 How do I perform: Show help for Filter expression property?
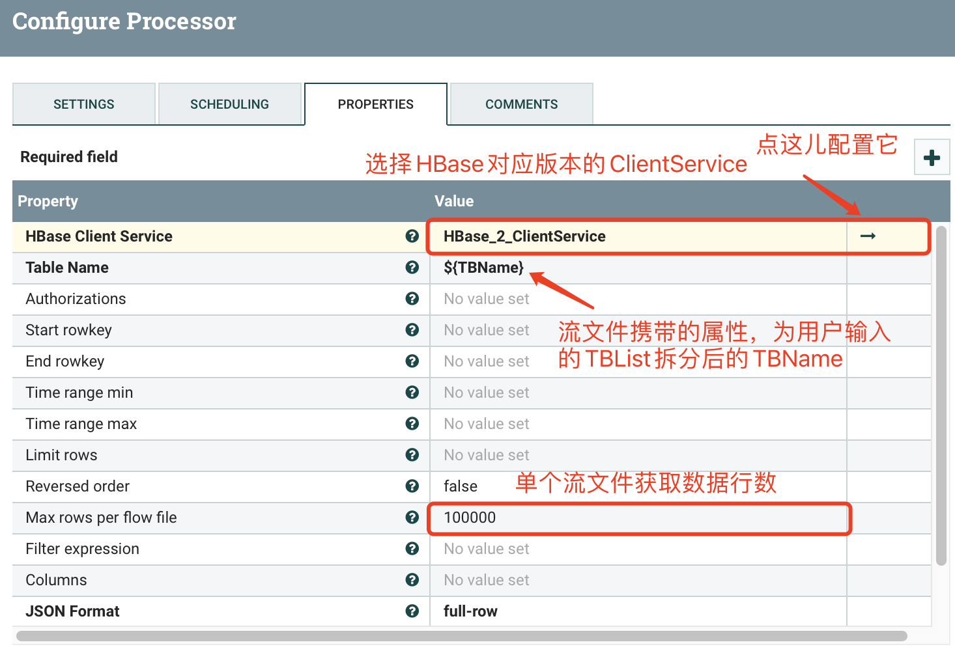pyautogui.click(x=412, y=549)
